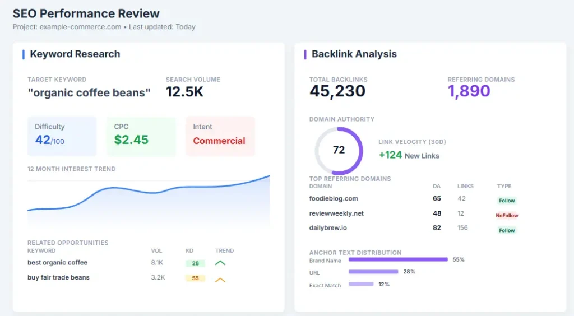Click the Follow badge for dailybrew.io
The width and height of the screenshot is (574, 316).
507,230
